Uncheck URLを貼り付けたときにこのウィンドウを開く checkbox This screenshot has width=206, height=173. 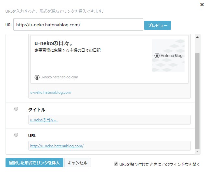pos(116,164)
